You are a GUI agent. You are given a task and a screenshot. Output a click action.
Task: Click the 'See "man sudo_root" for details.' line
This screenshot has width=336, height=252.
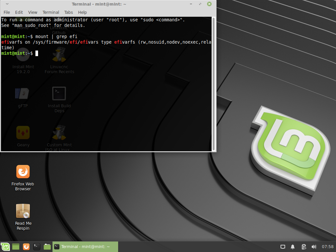tap(43, 25)
